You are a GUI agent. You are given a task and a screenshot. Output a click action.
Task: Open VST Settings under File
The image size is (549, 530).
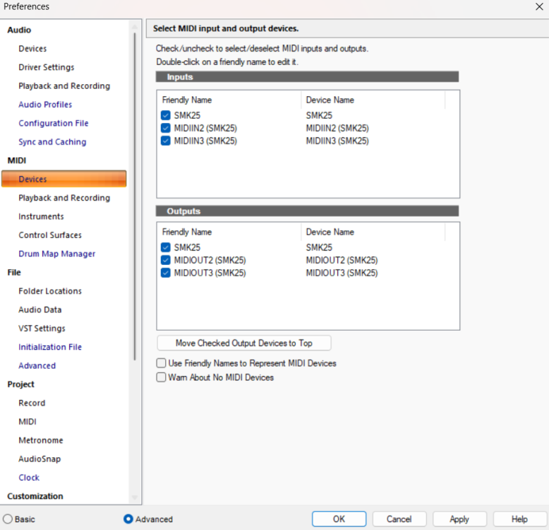(x=42, y=329)
